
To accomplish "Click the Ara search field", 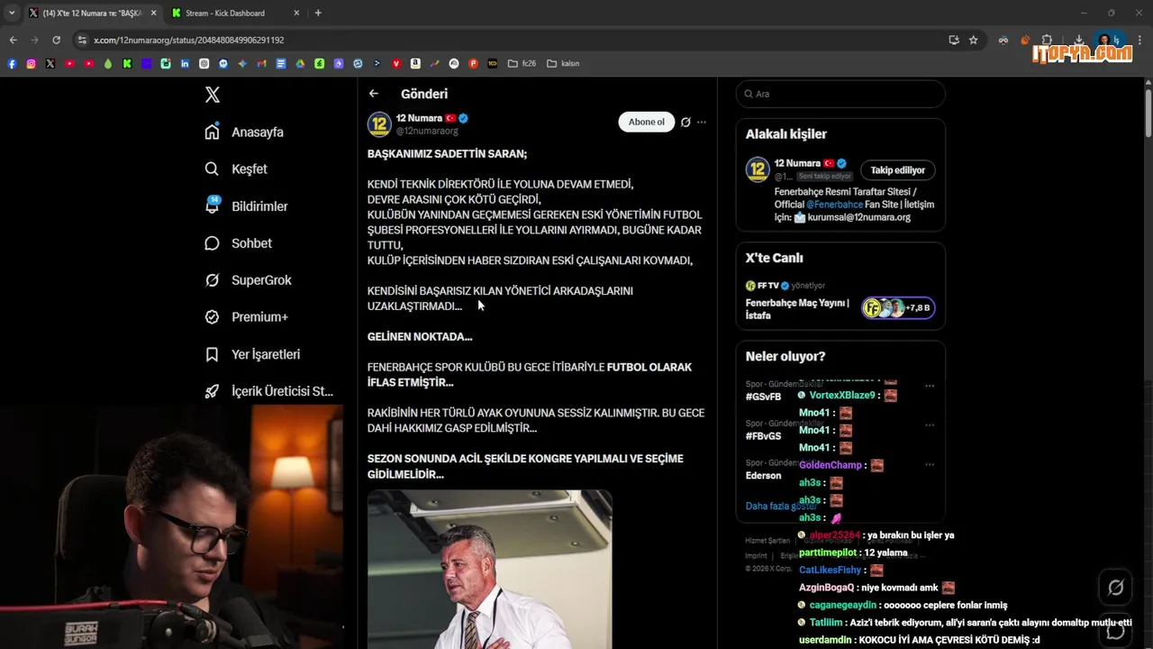I will [x=840, y=94].
